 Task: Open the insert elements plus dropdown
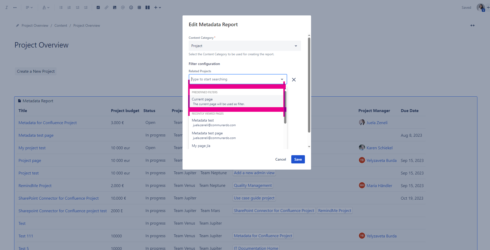(x=157, y=7)
